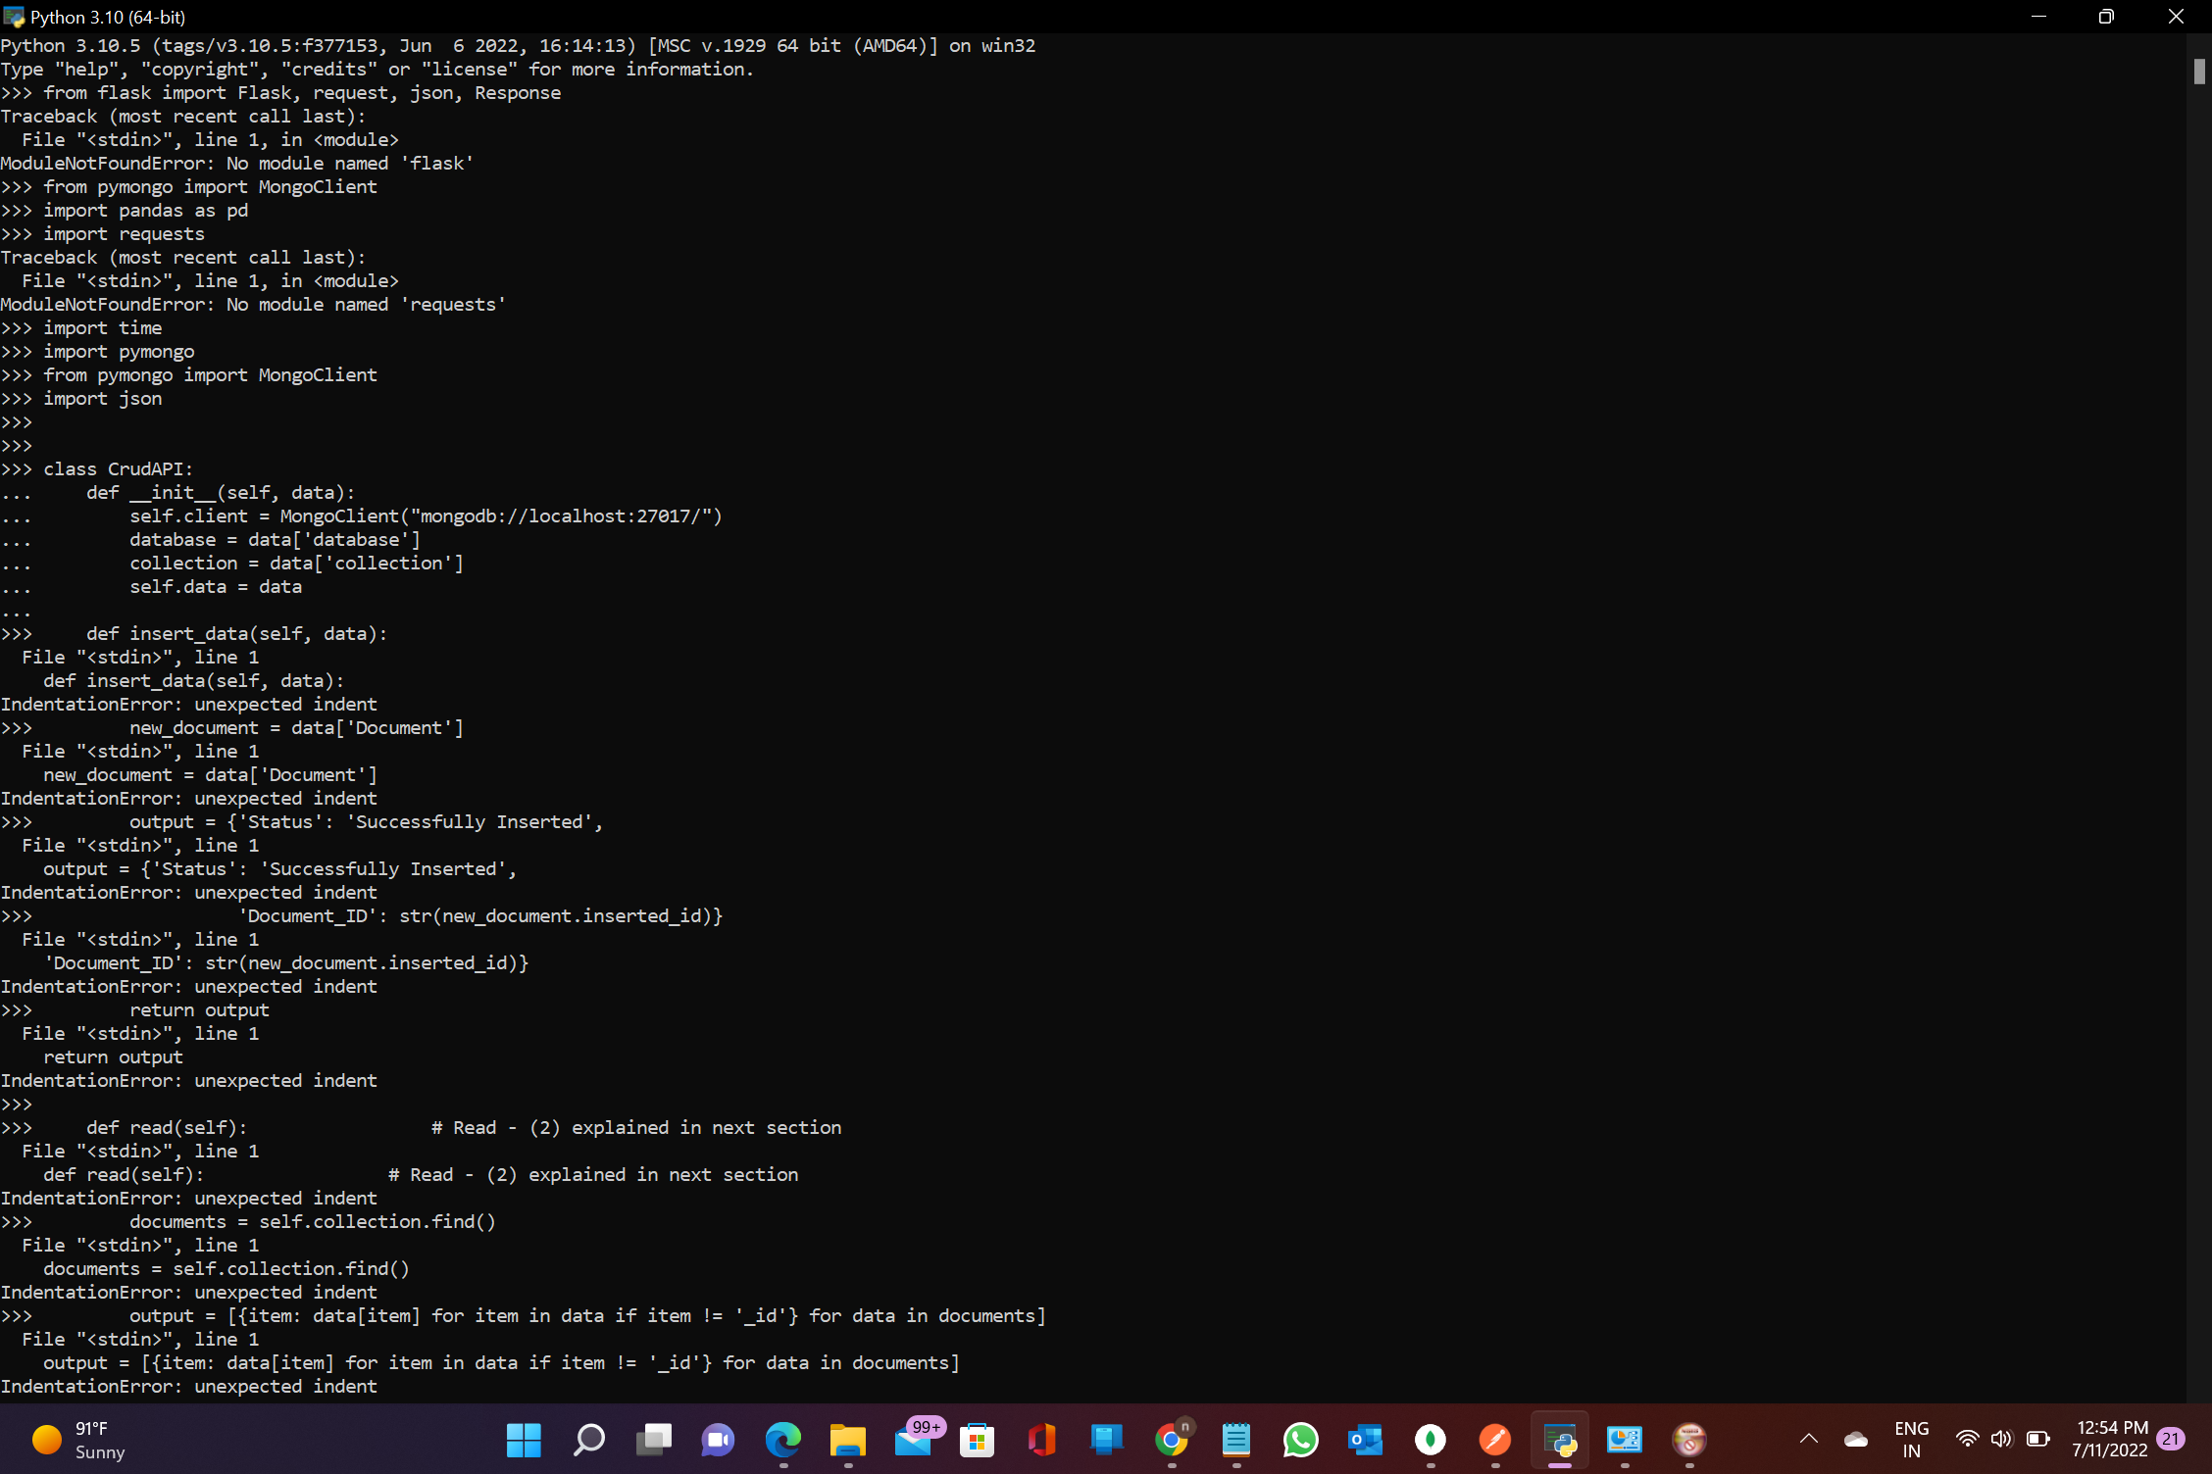The image size is (2212, 1474).
Task: Open File Explorer folder icon
Action: 847,1440
